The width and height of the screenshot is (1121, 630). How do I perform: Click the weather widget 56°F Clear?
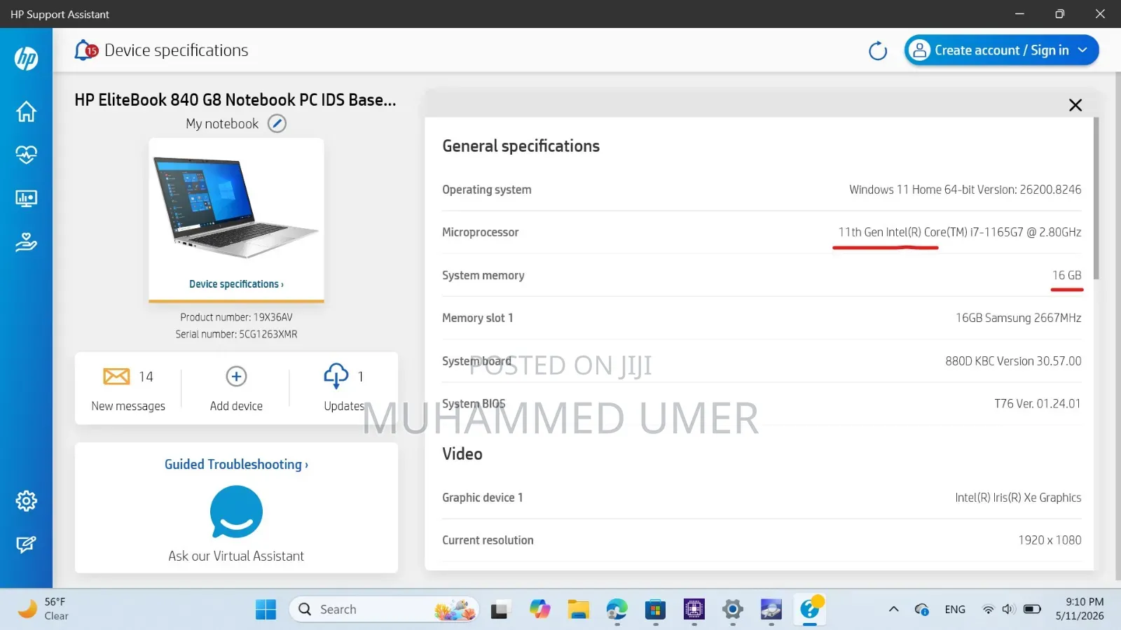[43, 609]
